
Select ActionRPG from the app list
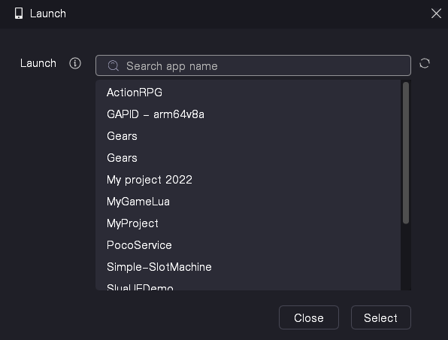248,93
